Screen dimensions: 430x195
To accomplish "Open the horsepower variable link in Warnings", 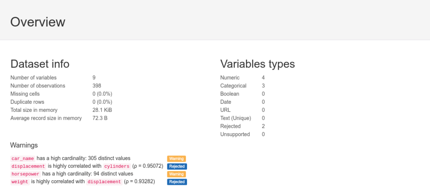I will click(26, 174).
